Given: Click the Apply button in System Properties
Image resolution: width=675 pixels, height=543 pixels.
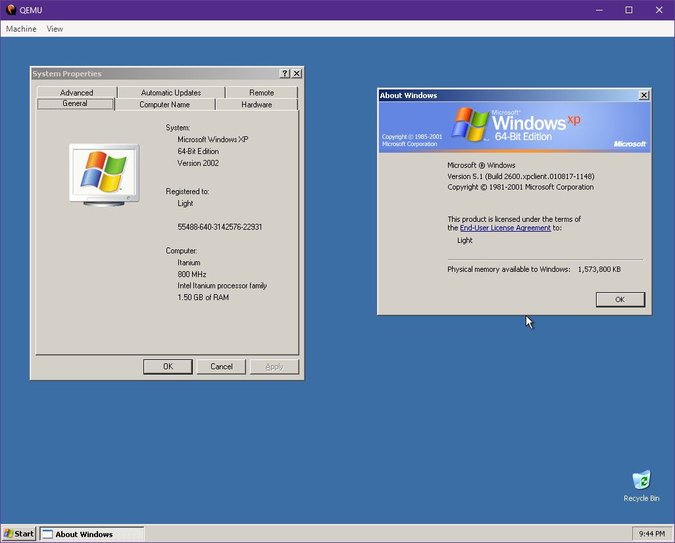Looking at the screenshot, I should 274,367.
